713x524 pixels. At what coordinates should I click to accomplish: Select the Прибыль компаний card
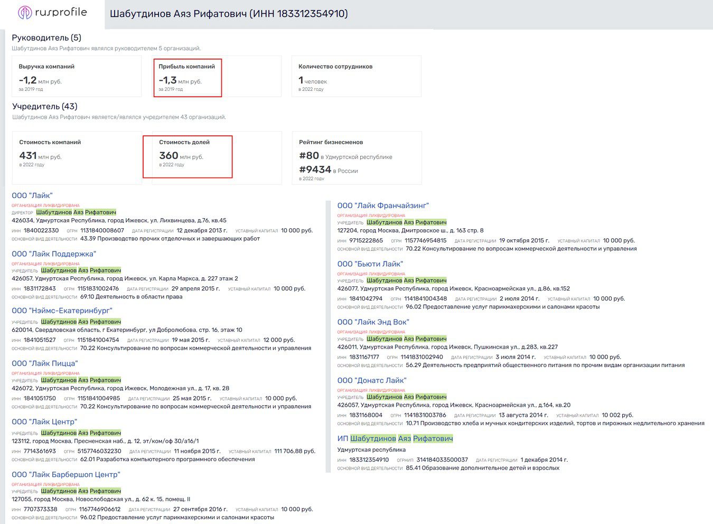[217, 77]
